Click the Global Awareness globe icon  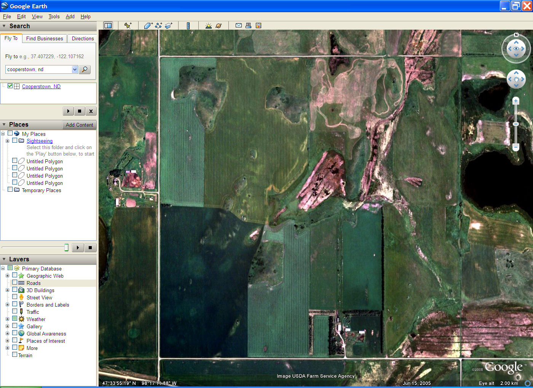(21, 333)
